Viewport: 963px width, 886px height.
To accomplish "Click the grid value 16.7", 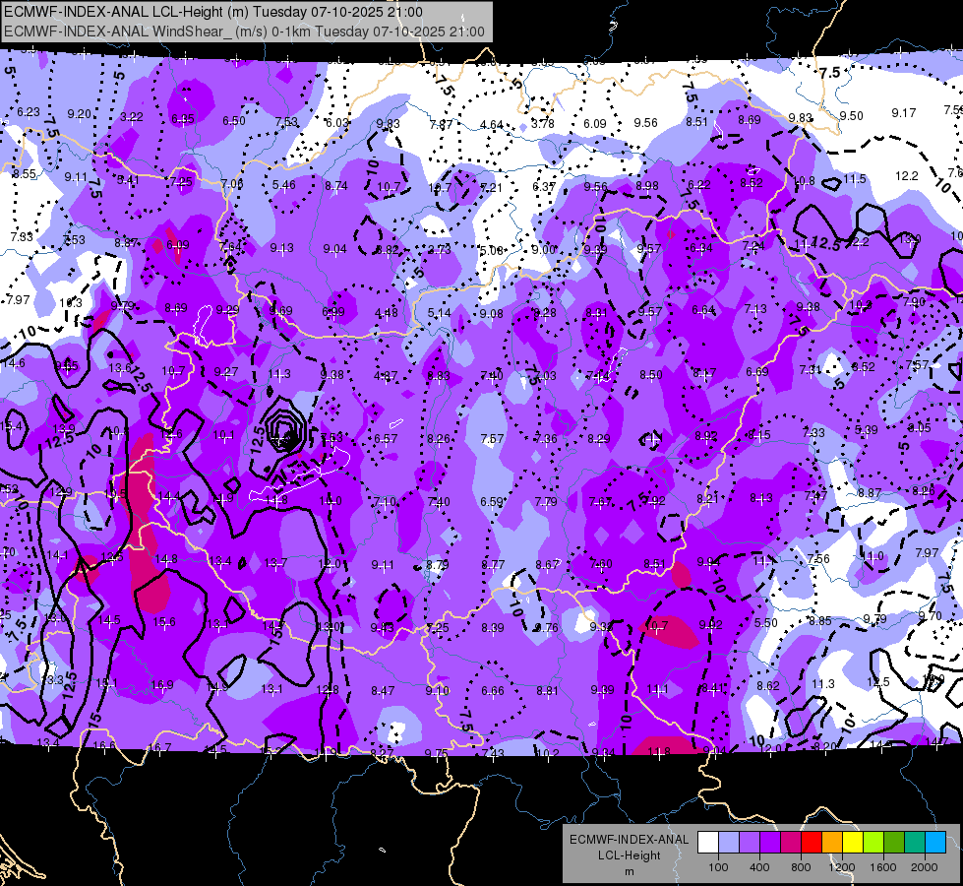I will click(x=159, y=747).
